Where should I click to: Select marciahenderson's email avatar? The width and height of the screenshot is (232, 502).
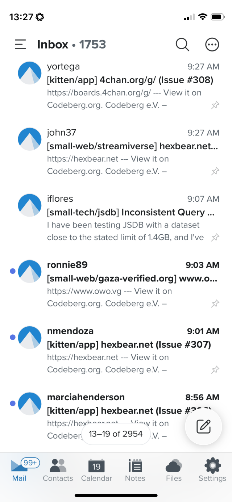tap(29, 403)
